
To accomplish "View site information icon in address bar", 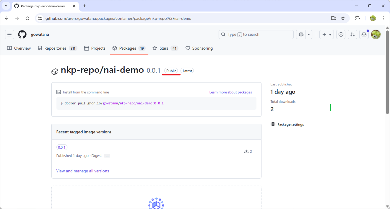I will click(40, 18).
